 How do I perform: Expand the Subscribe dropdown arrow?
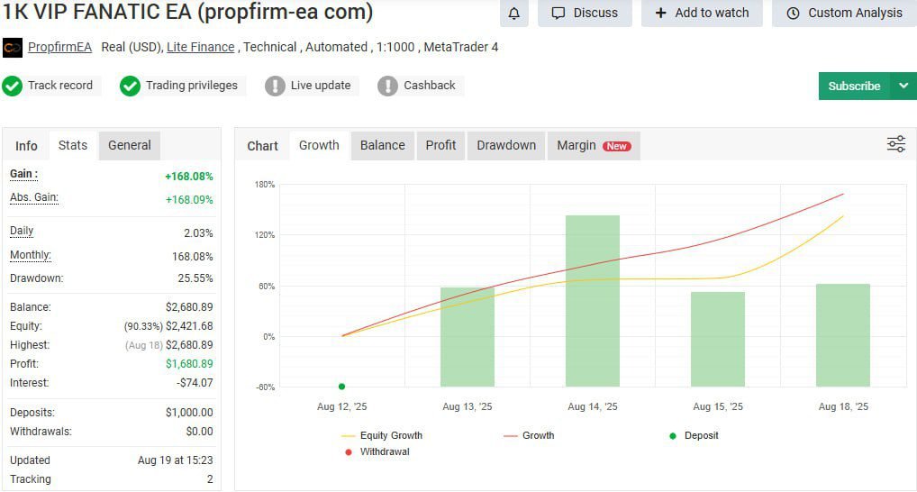(903, 86)
